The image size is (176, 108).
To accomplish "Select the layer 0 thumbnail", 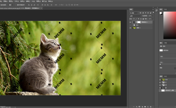I will (134, 28).
